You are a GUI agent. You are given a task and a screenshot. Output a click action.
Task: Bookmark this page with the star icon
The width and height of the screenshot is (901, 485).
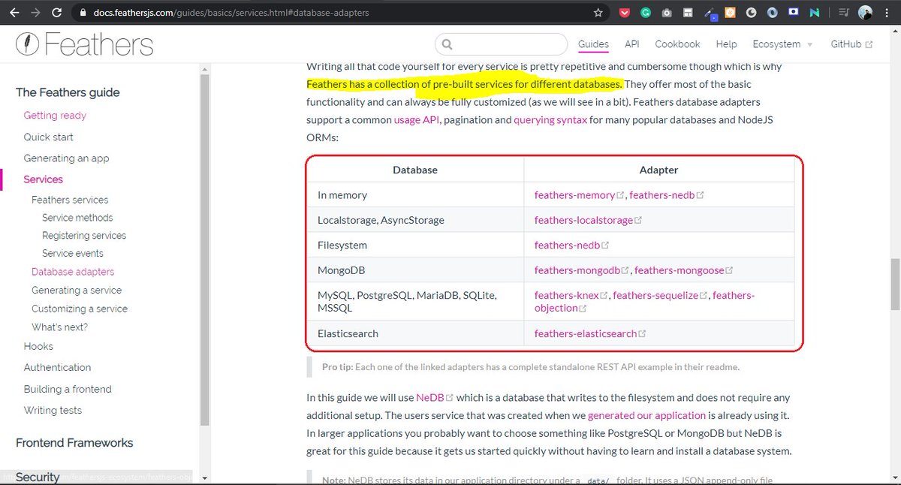(598, 13)
